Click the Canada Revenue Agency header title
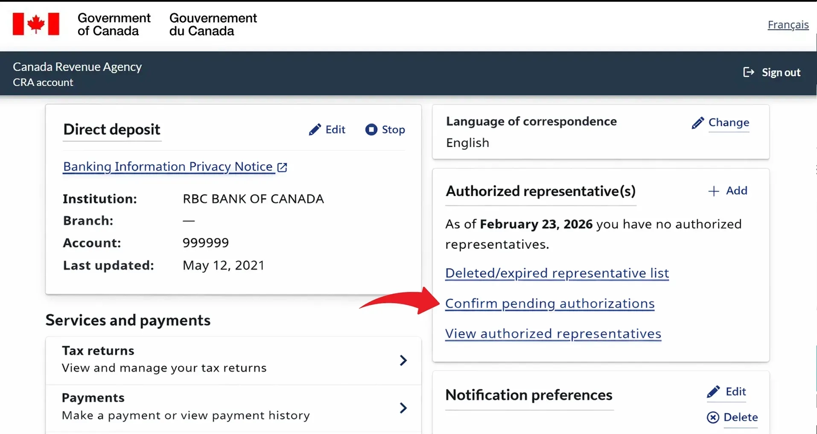The height and width of the screenshot is (434, 817). [77, 67]
